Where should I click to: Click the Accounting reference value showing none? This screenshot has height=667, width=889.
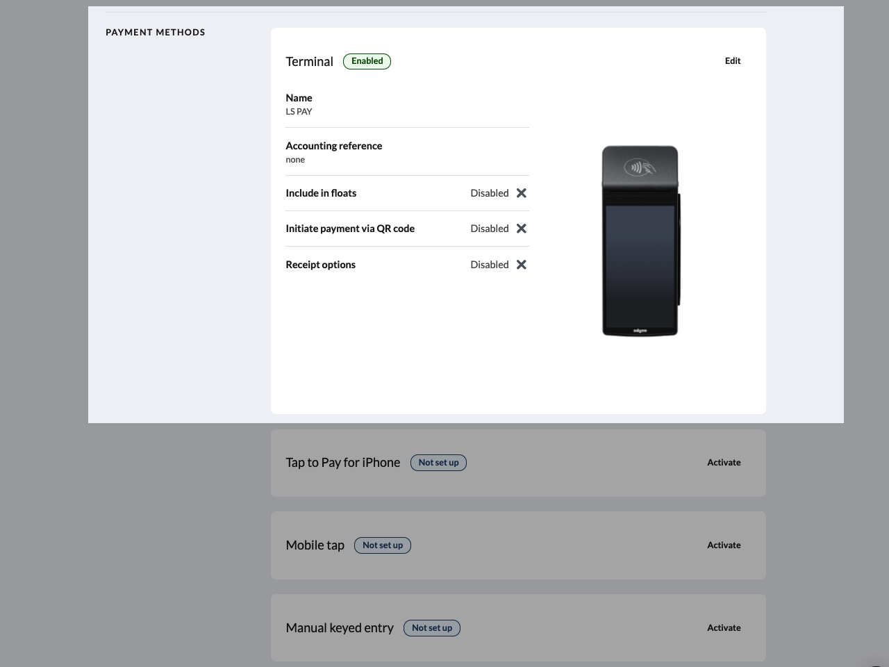pos(295,159)
